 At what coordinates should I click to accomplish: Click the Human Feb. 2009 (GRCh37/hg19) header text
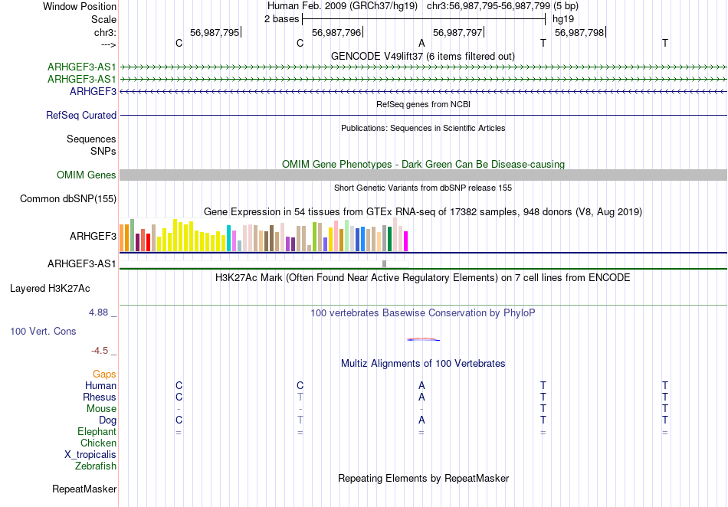pyautogui.click(x=343, y=6)
